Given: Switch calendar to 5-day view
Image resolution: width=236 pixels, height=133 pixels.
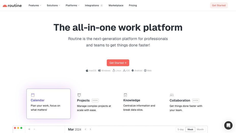Looking at the screenshot, I should (180, 129).
